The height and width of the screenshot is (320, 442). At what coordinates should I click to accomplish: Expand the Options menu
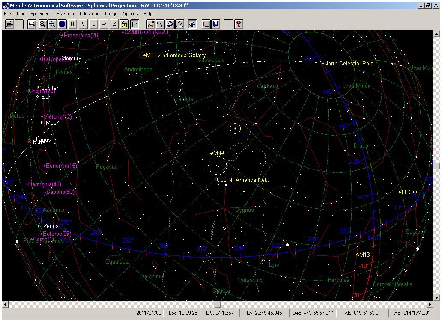(x=131, y=14)
